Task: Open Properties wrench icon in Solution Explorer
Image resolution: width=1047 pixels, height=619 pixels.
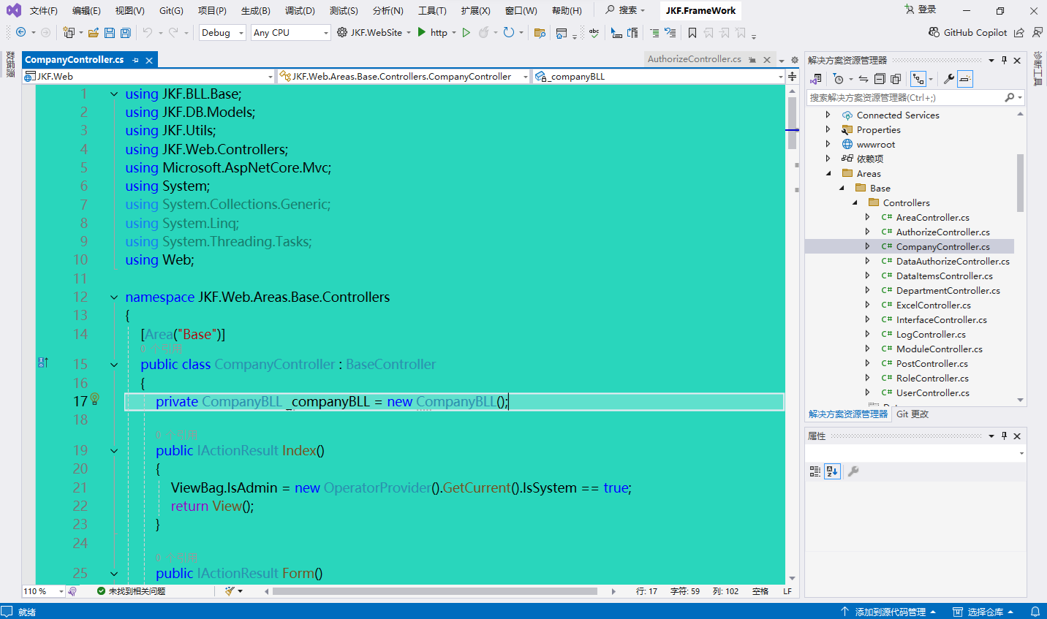Action: click(948, 79)
